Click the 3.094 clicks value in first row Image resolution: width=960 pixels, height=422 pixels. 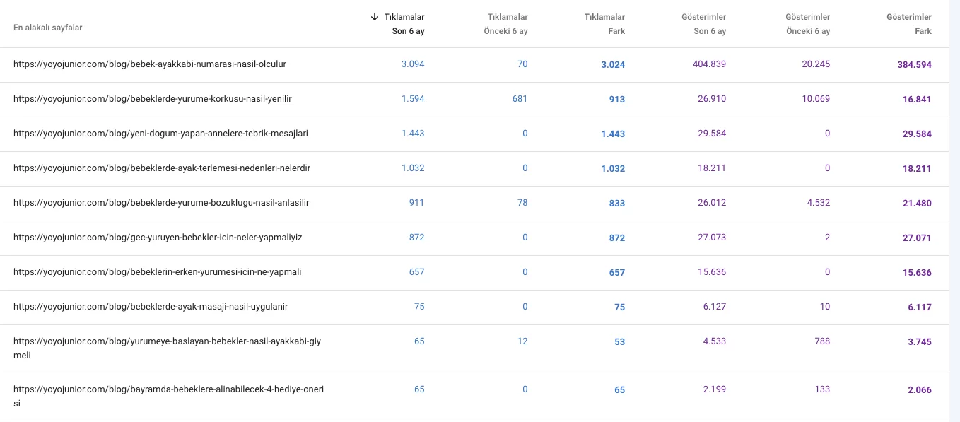pyautogui.click(x=413, y=64)
